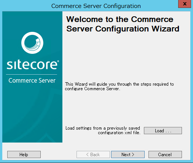Viewport: 193px width, 163px height.
Task: Go to the Next wizard step
Action: point(128,154)
